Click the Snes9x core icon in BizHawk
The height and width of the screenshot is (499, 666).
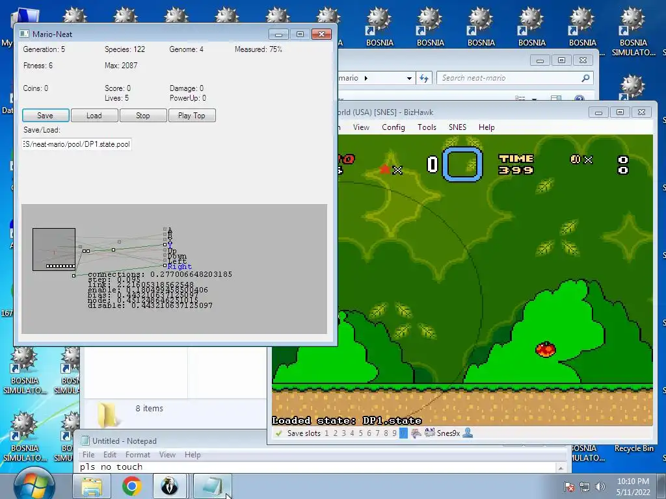click(x=430, y=433)
